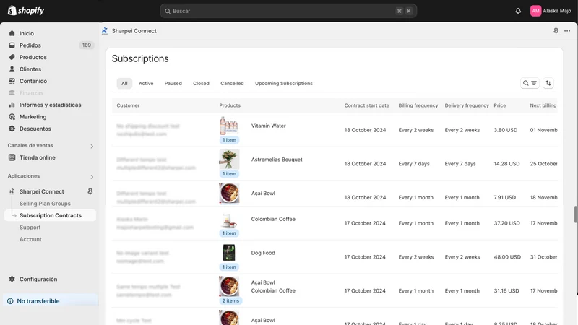Click the Pedidos orders icon
578x325 pixels.
point(12,45)
